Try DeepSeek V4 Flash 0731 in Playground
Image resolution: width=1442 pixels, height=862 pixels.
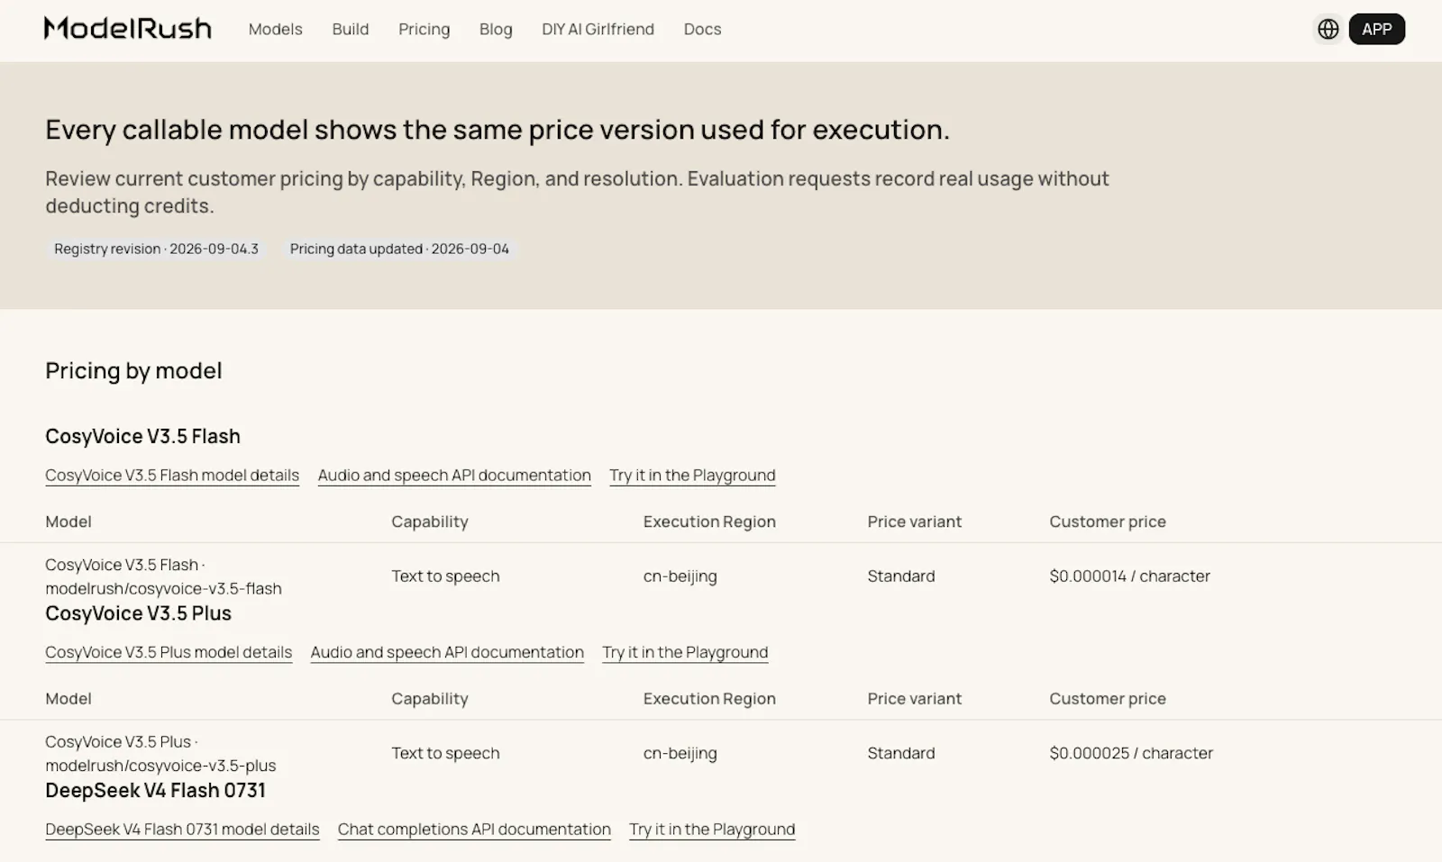click(x=712, y=830)
